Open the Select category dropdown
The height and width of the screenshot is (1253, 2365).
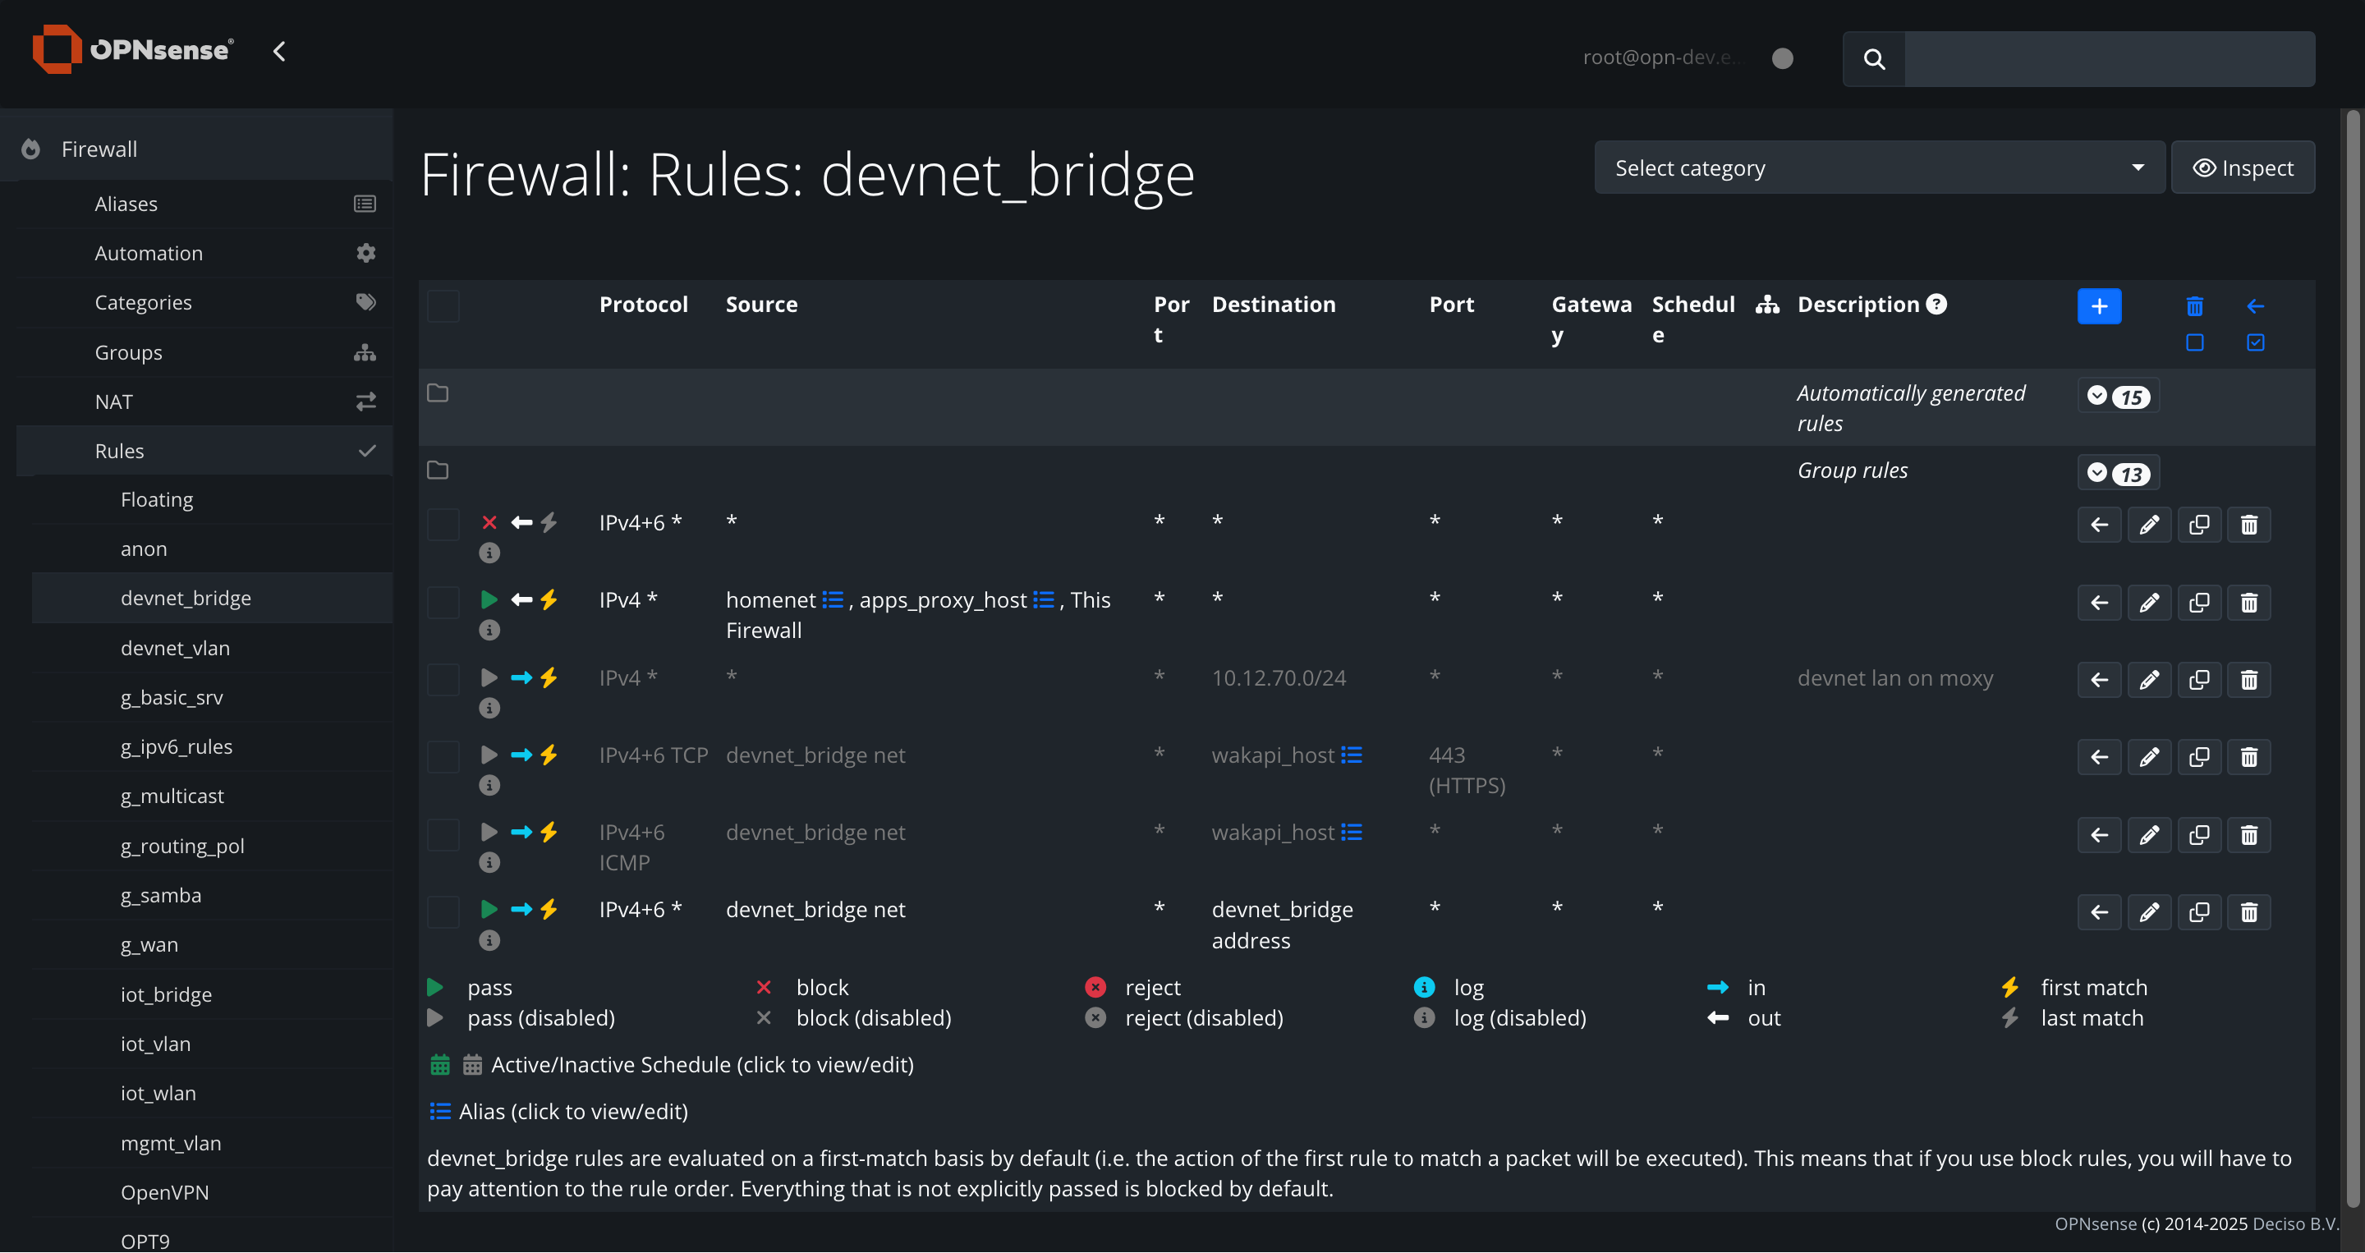click(x=1878, y=168)
